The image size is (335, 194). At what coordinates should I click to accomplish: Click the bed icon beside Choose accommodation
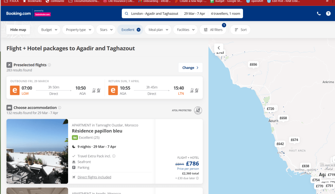9,107
